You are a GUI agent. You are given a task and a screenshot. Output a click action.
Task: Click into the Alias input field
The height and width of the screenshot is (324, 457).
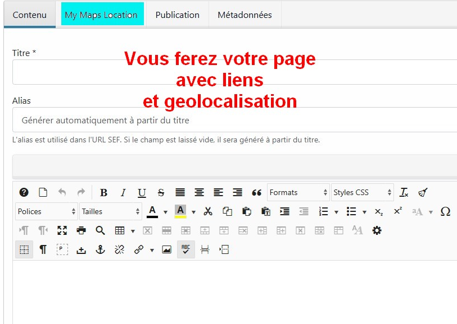(233, 120)
